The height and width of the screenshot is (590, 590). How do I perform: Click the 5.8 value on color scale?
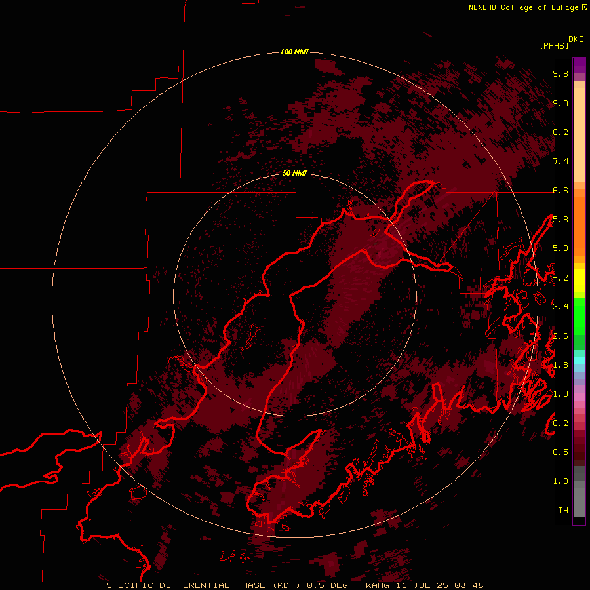pos(560,220)
